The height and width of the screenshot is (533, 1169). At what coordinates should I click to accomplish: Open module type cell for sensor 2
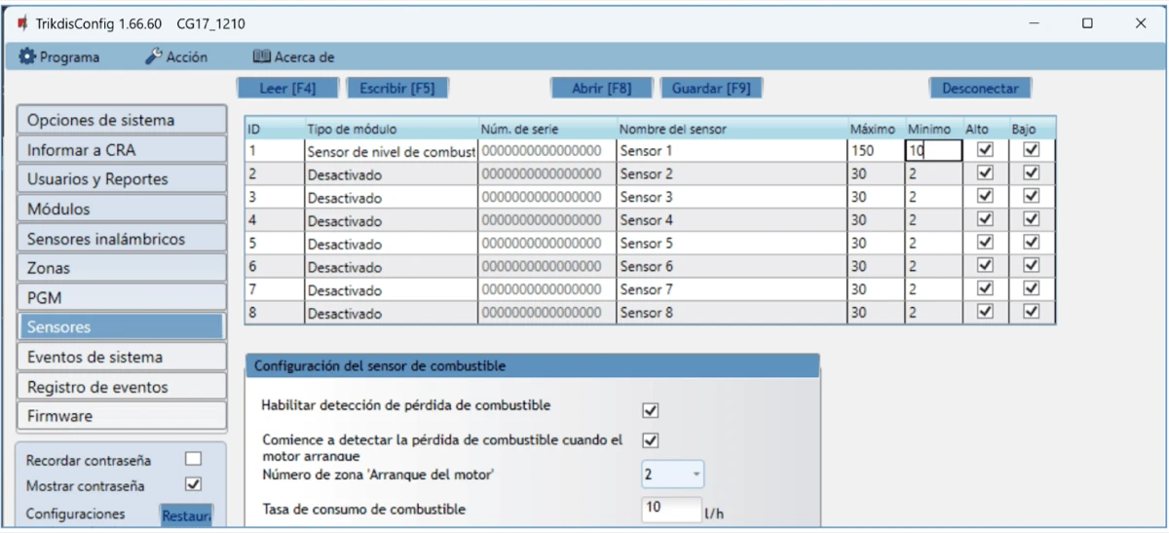click(390, 174)
